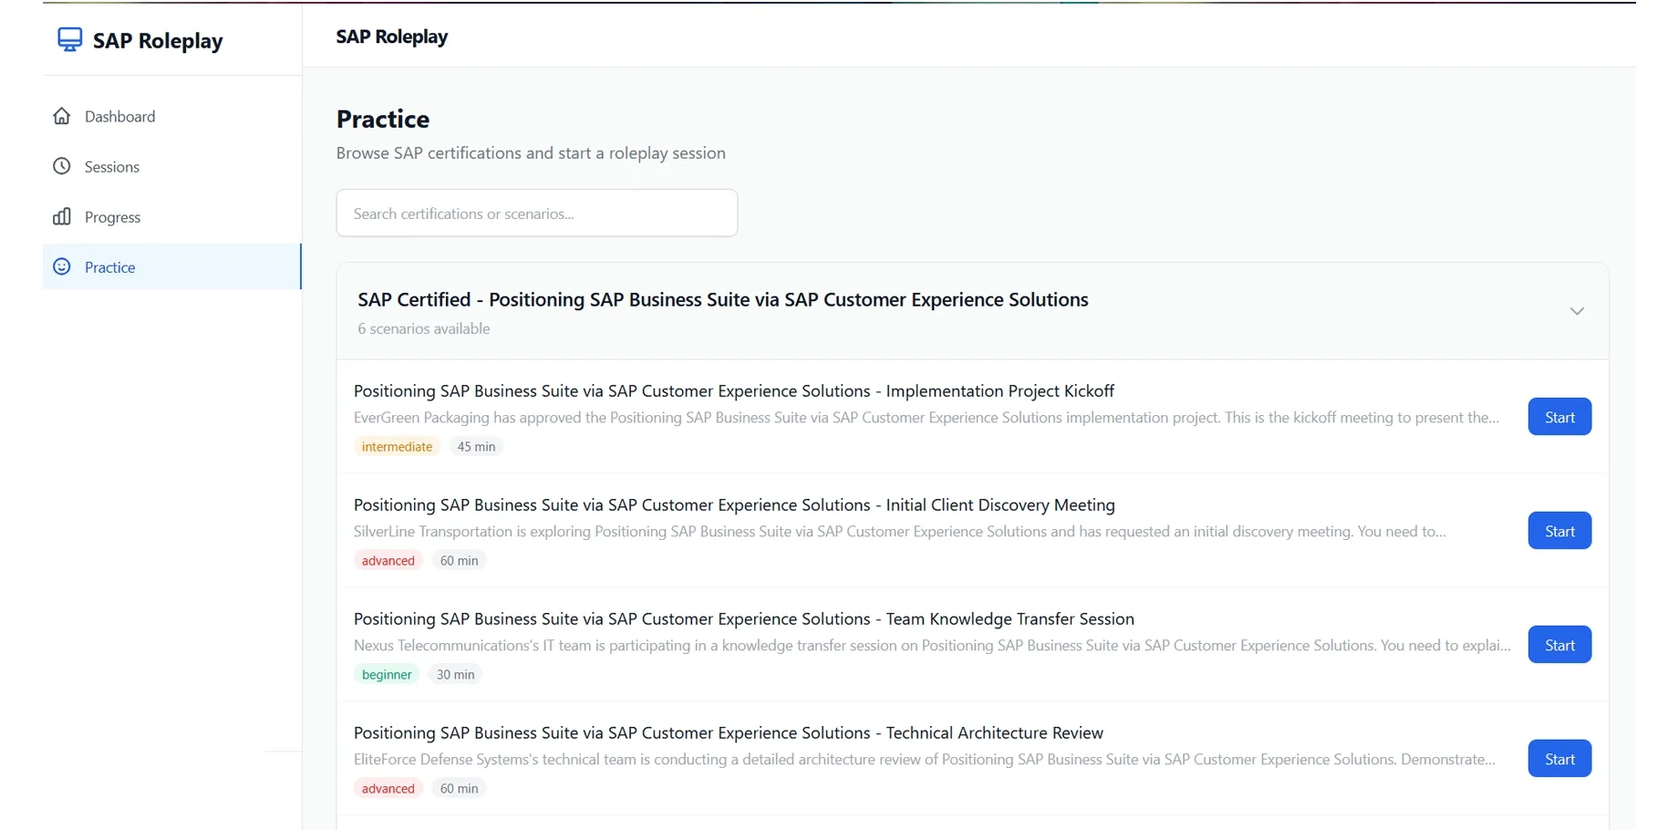This screenshot has height=830, width=1678.
Task: Focus the search certifications input field
Action: (x=536, y=213)
